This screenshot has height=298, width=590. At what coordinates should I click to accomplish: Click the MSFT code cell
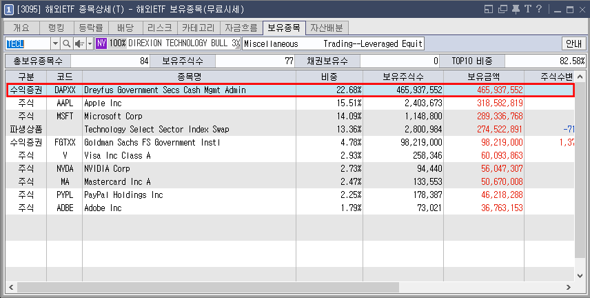[x=65, y=116]
